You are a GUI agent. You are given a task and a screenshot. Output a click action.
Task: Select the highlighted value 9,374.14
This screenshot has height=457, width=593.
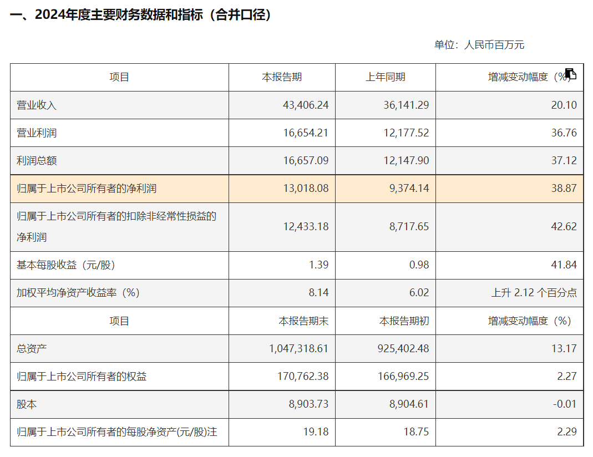click(409, 188)
